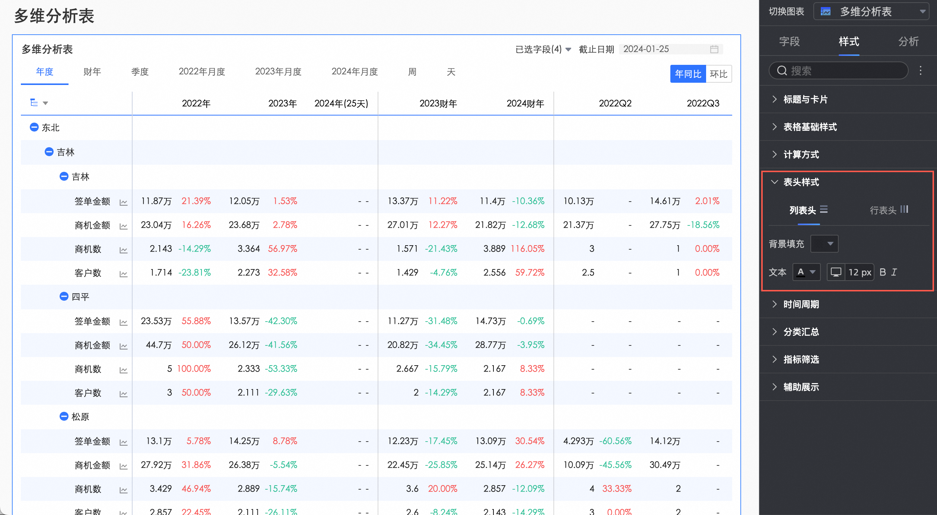Collapse the 松原 city row

tap(64, 416)
